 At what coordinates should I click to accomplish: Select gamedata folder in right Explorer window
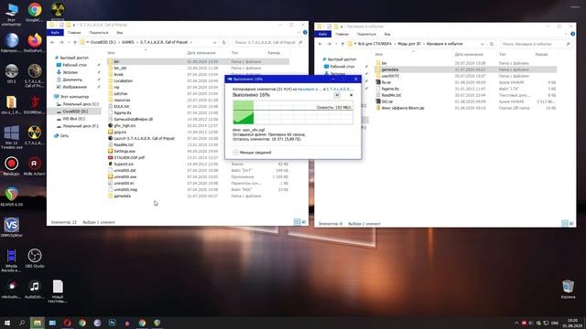390,69
